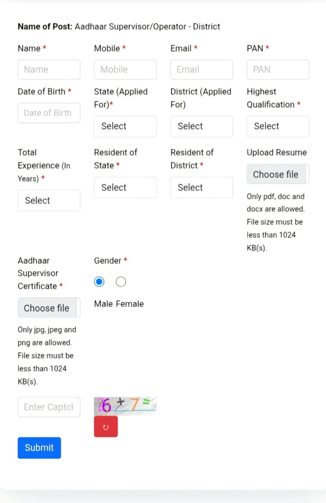
Task: Open the Resident of District dropdown
Action: (x=201, y=188)
